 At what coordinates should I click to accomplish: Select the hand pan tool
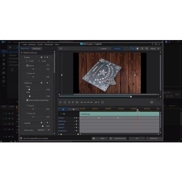(137, 49)
